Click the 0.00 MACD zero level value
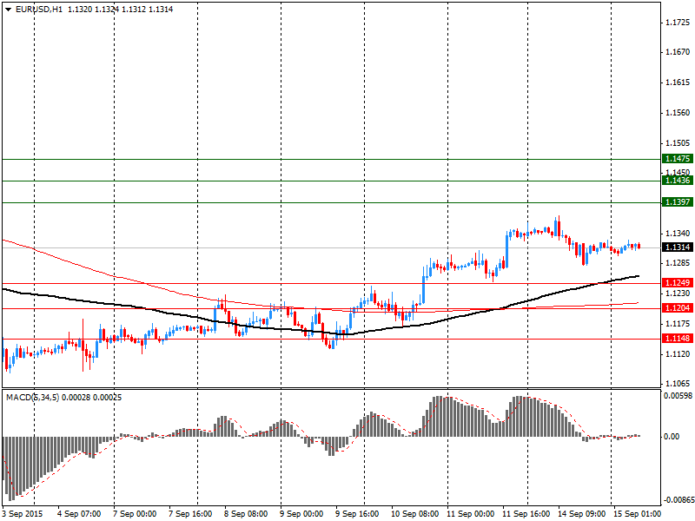Viewport: 695px width, 521px height. (672, 437)
